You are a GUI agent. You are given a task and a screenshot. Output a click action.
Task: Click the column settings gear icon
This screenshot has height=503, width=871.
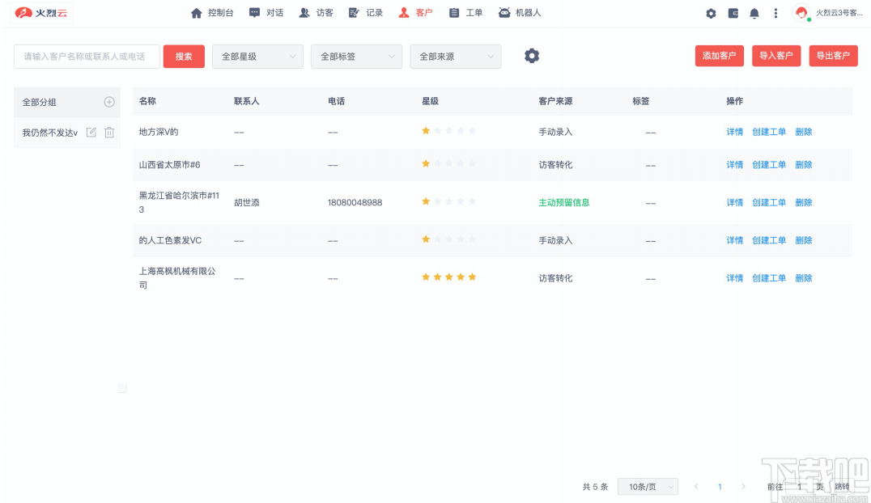[532, 56]
